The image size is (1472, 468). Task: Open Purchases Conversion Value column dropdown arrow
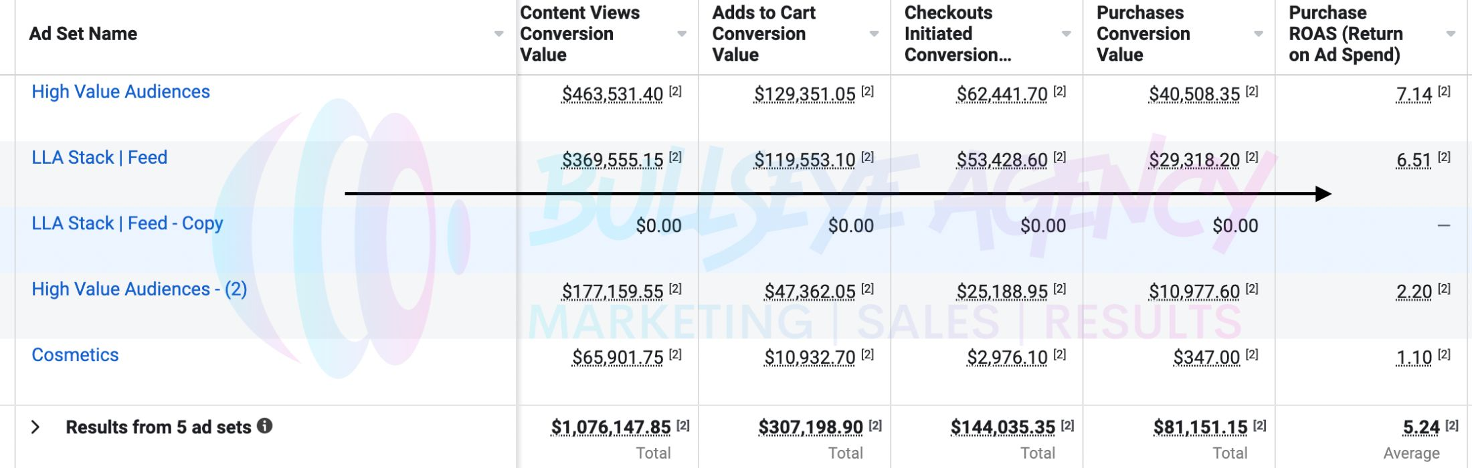point(1258,34)
